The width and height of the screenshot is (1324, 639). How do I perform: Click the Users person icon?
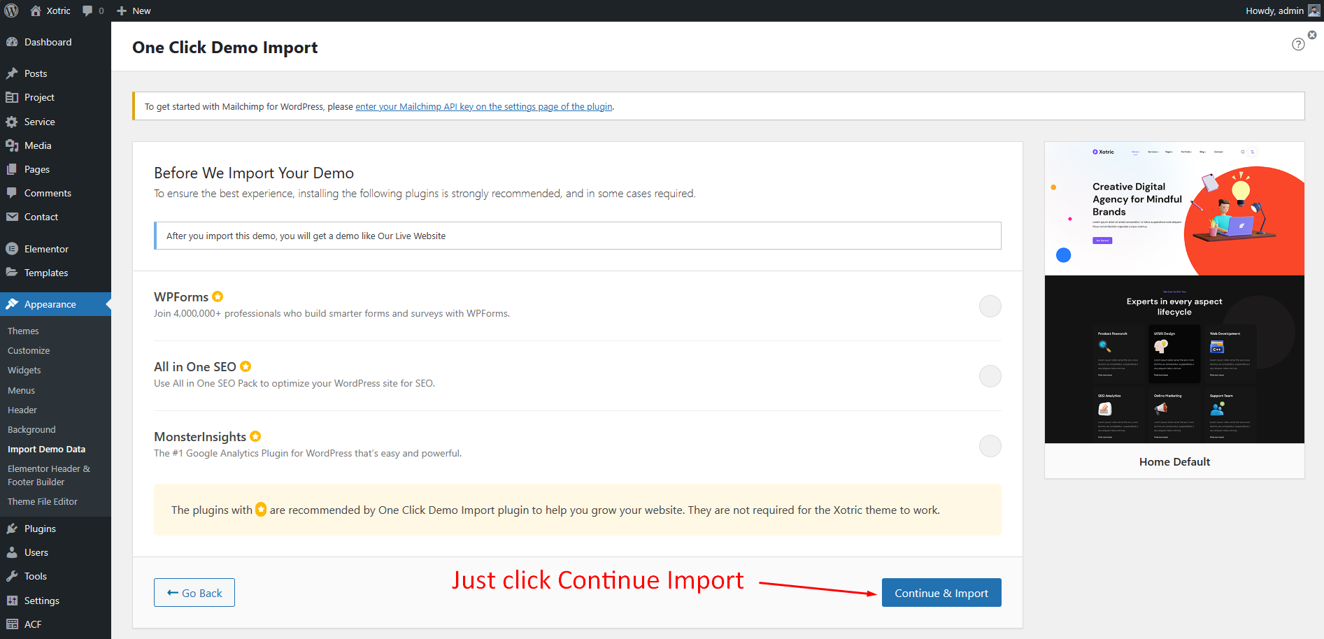click(12, 552)
